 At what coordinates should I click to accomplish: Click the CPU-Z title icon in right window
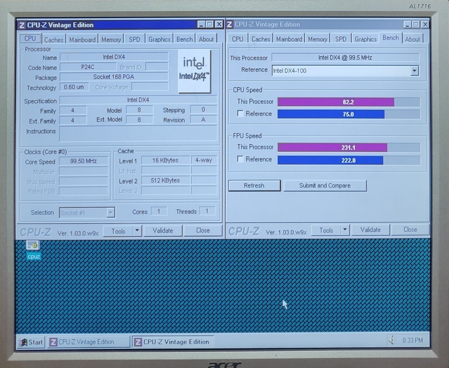click(230, 25)
